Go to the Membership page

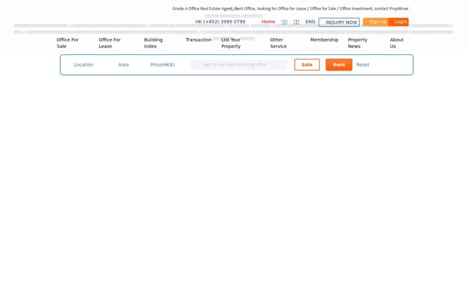[x=324, y=39]
